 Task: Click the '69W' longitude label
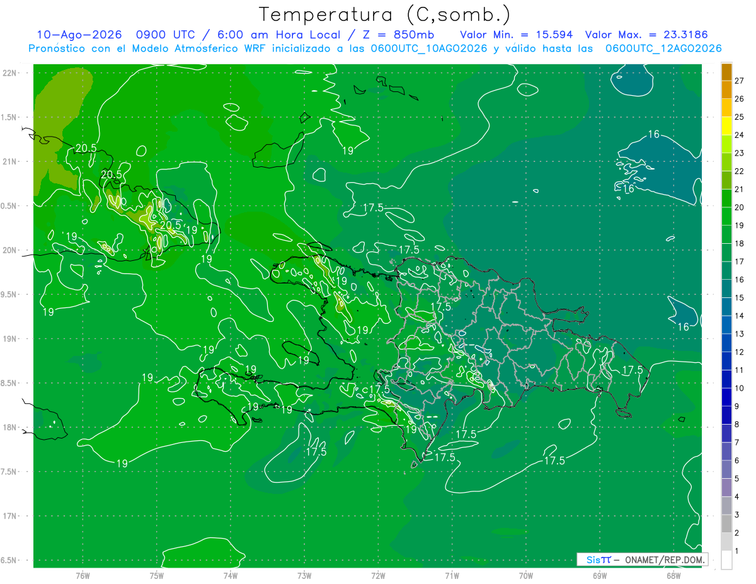click(599, 575)
